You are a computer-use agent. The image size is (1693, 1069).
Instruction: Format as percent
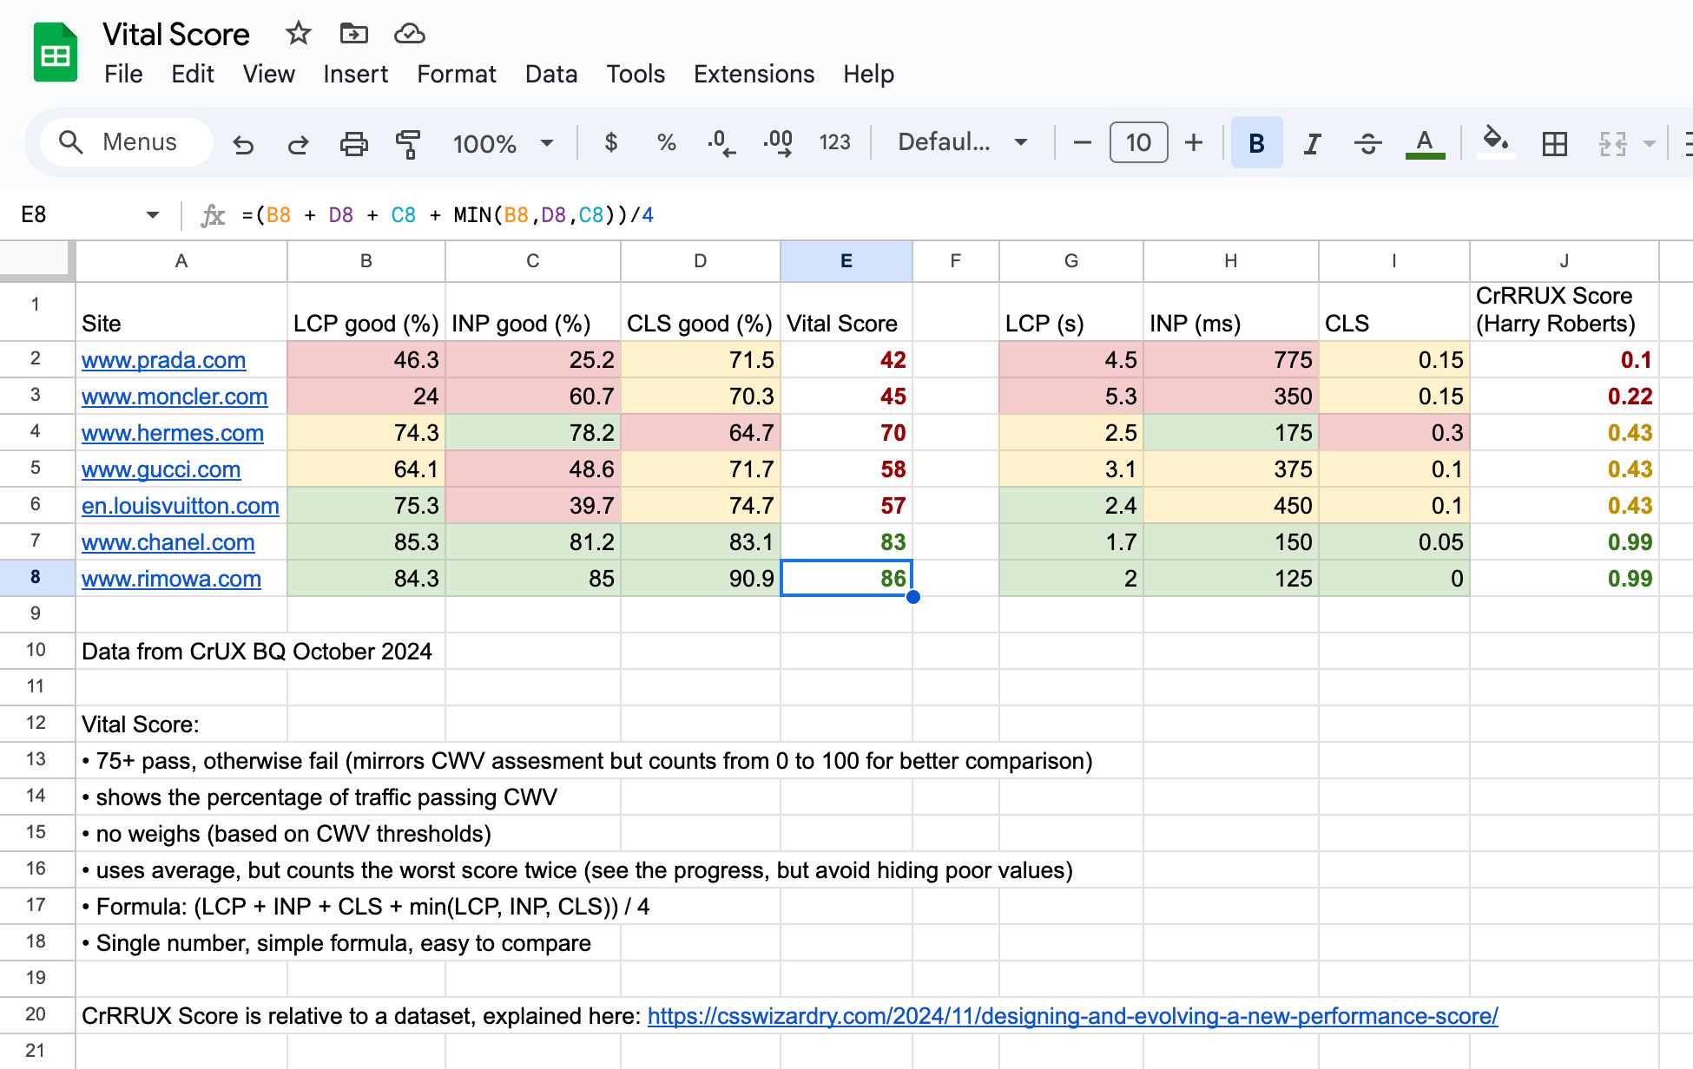(x=666, y=142)
